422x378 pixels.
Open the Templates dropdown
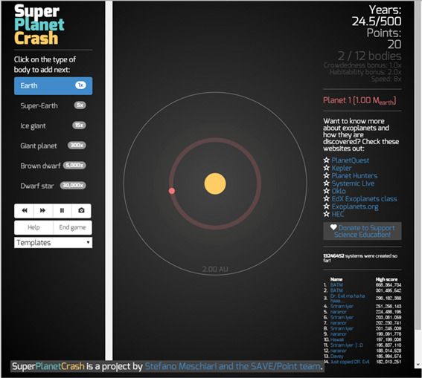click(54, 243)
